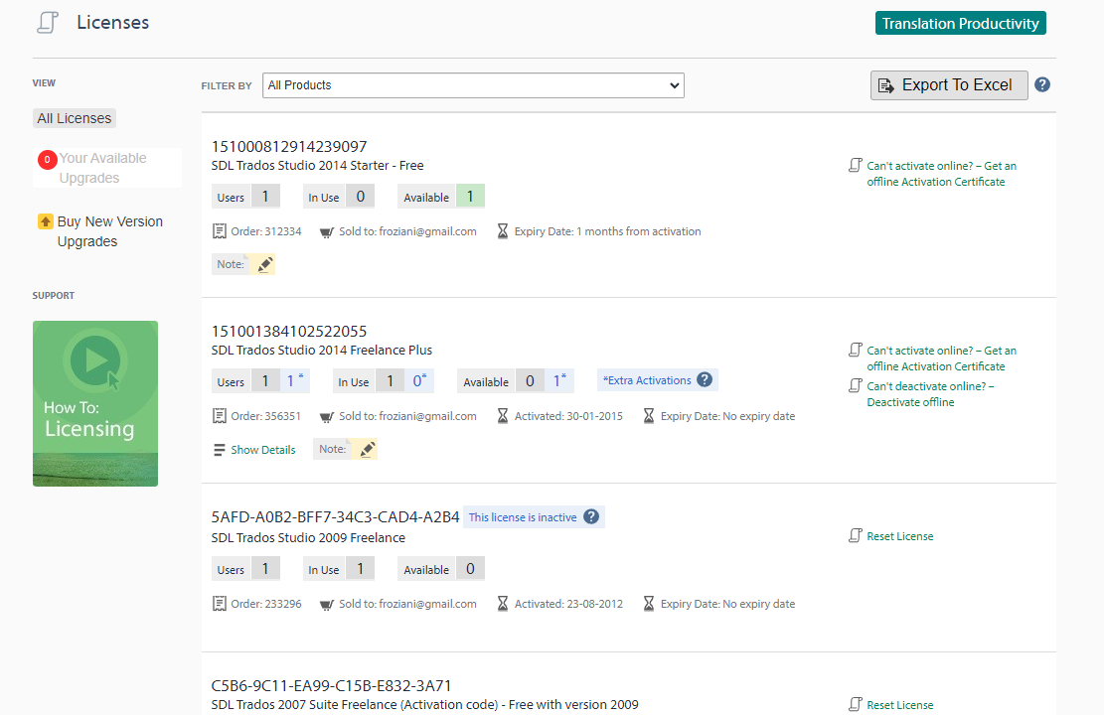
Task: Select All Licenses view
Action: (75, 118)
